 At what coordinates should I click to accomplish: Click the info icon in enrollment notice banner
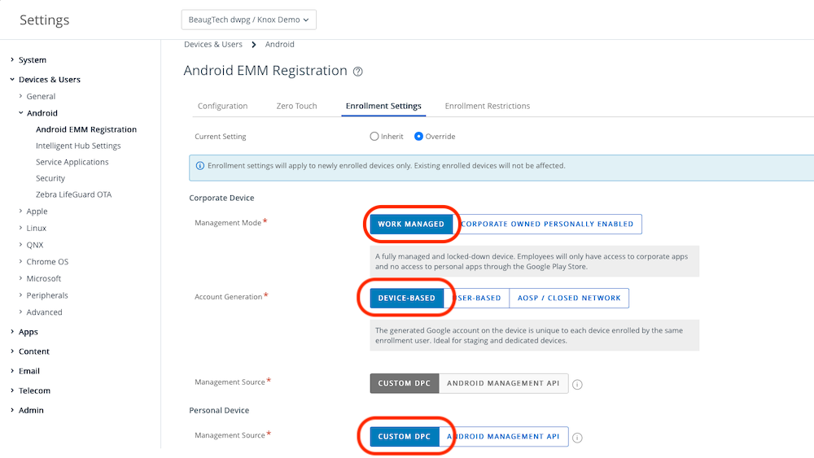[x=199, y=166]
